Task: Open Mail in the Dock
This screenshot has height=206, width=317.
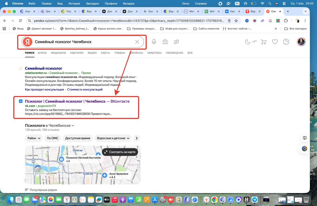Action: pos(35,200)
